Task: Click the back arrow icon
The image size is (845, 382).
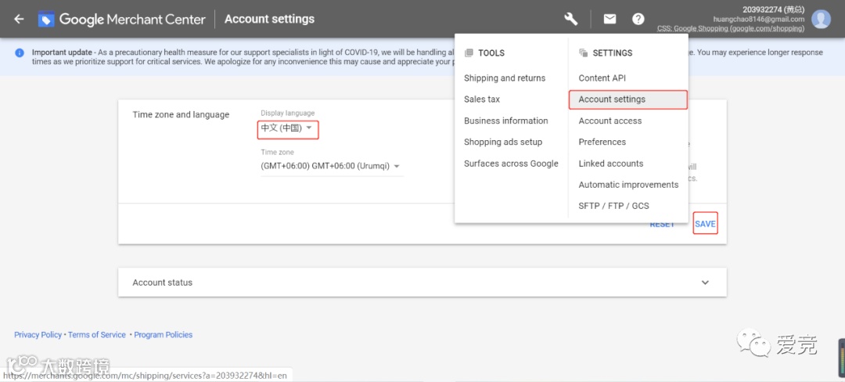Action: pyautogui.click(x=19, y=19)
